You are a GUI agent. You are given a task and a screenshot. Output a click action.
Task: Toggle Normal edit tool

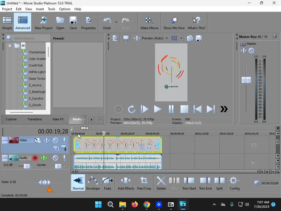(78, 183)
